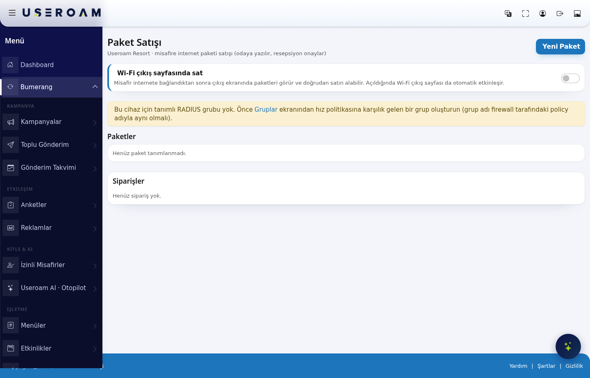Click the Dashboard home icon
The width and height of the screenshot is (590, 378).
click(x=10, y=65)
